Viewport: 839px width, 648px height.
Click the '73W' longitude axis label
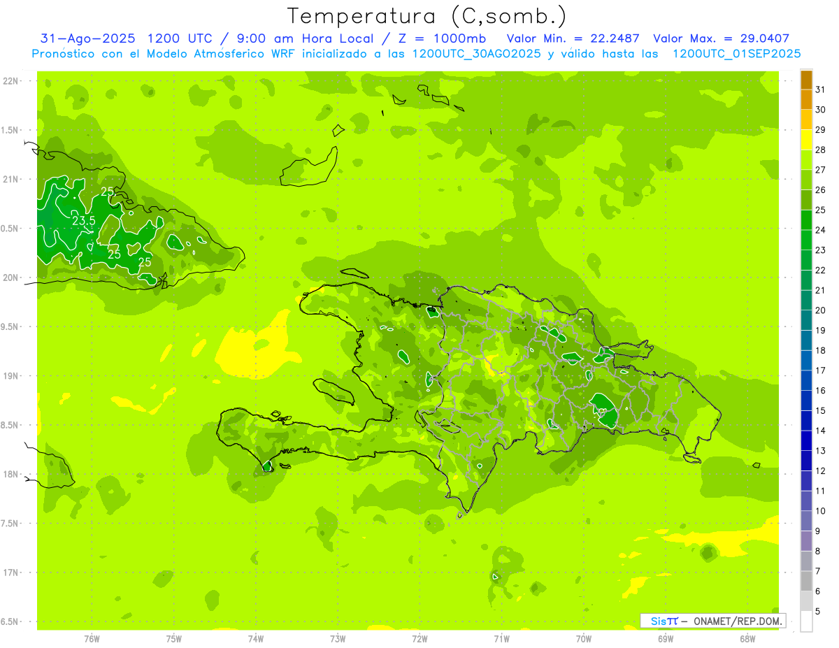coord(338,638)
